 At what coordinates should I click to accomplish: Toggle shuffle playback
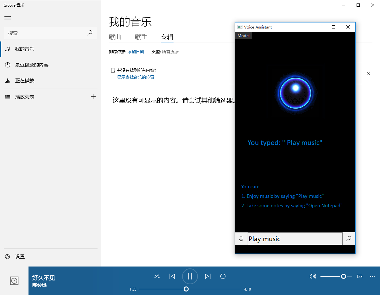[157, 276]
